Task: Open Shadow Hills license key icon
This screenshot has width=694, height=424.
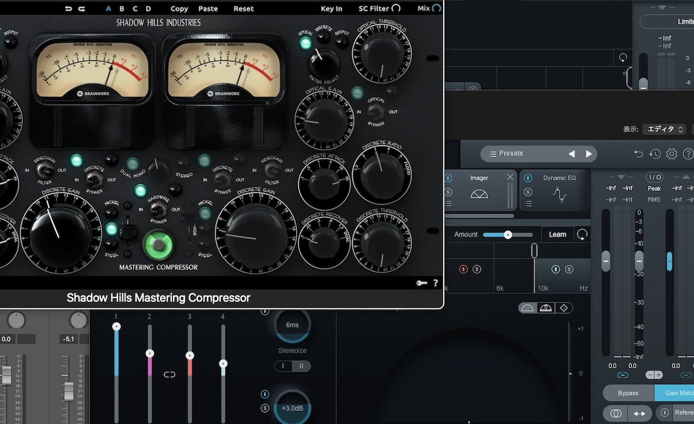Action: (422, 283)
